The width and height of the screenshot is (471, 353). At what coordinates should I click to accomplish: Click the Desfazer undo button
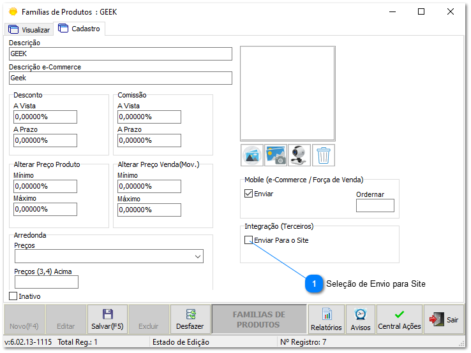click(190, 319)
